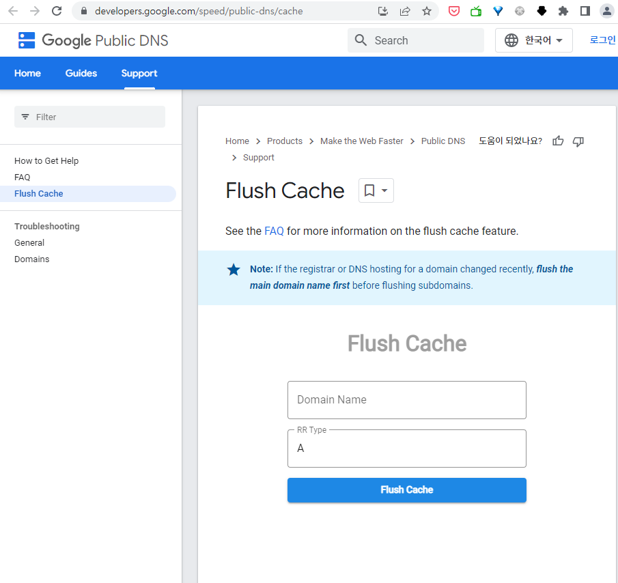Open the user profile avatar
Screen dimensions: 618x583
coord(607,11)
